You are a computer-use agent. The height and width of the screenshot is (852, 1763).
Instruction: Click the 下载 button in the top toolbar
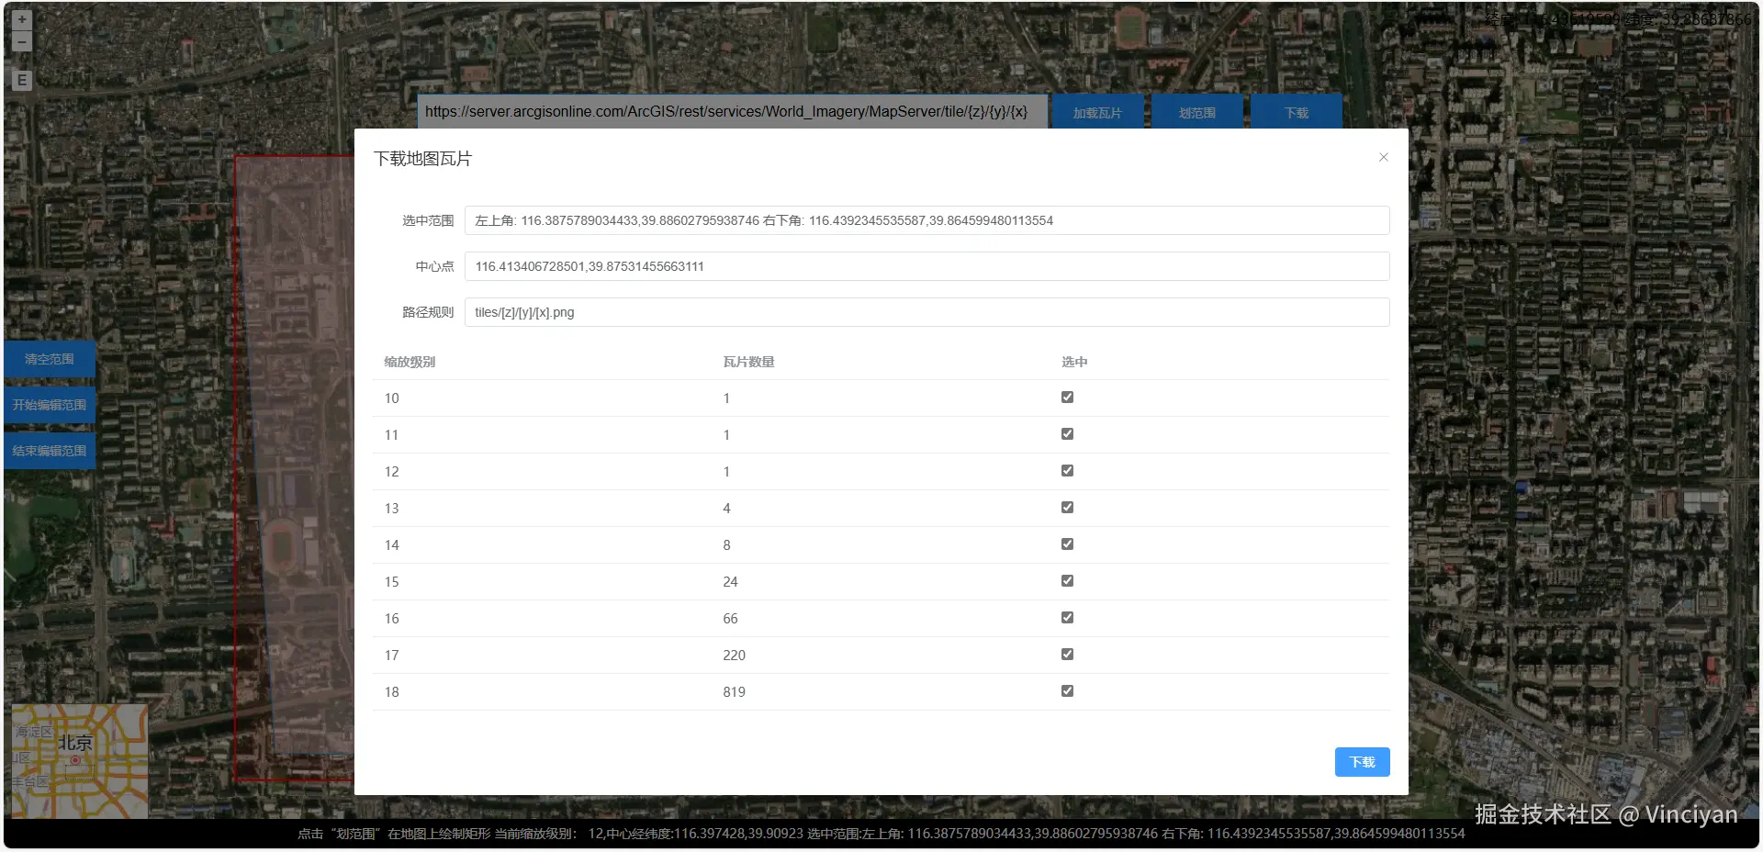point(1297,112)
